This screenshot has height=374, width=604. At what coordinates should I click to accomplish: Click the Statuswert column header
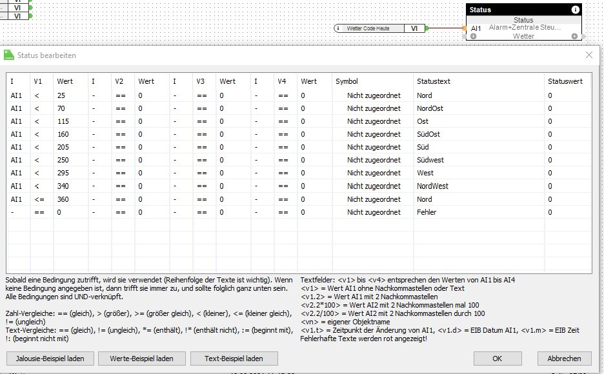point(565,81)
